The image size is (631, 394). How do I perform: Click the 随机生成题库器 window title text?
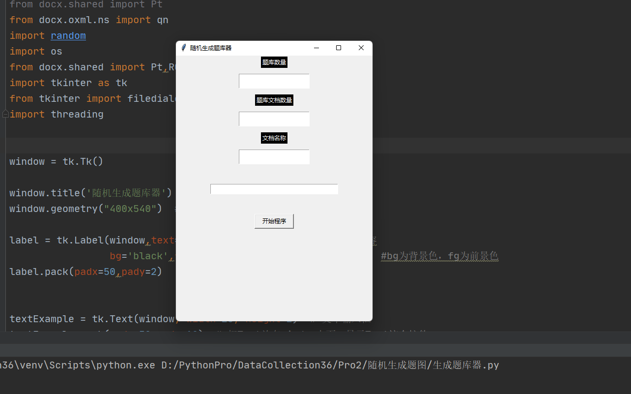pyautogui.click(x=211, y=48)
